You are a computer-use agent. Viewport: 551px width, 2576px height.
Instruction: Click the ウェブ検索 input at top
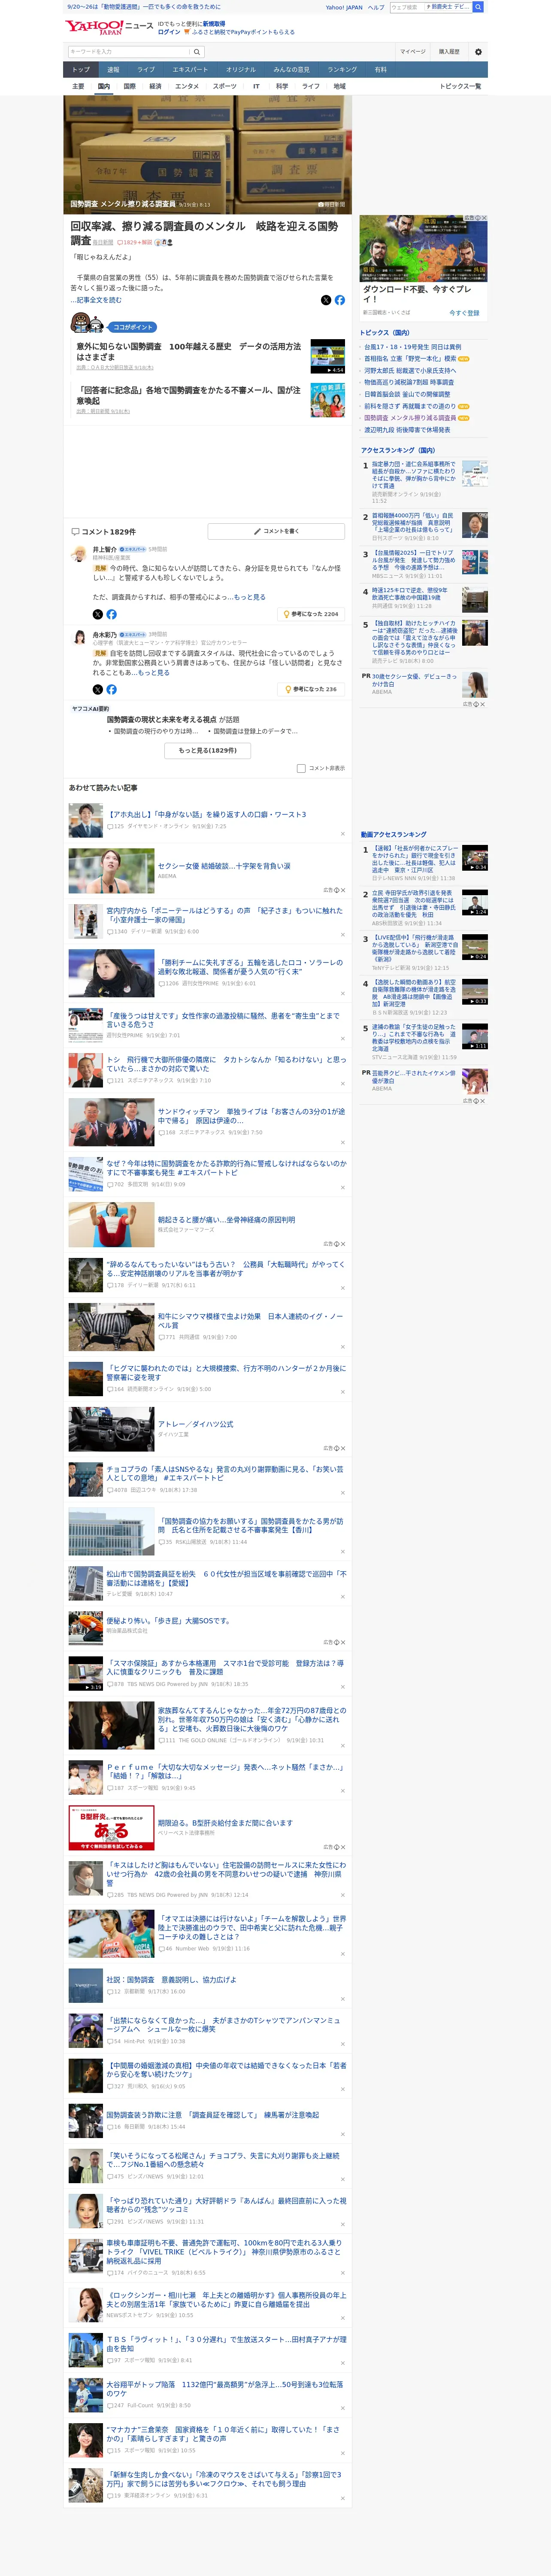pos(406,7)
